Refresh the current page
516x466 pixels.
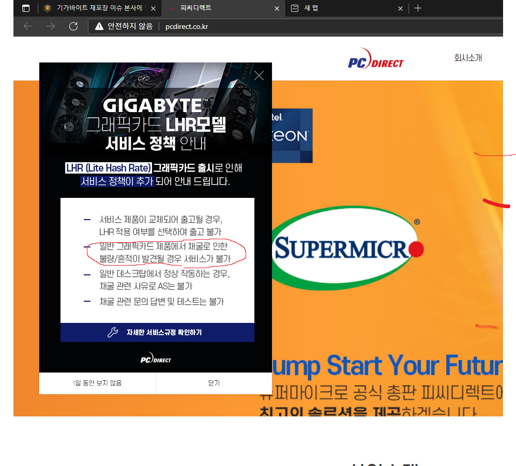[x=73, y=26]
